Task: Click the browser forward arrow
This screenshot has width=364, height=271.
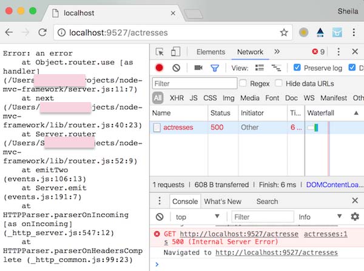Action: coord(25,32)
